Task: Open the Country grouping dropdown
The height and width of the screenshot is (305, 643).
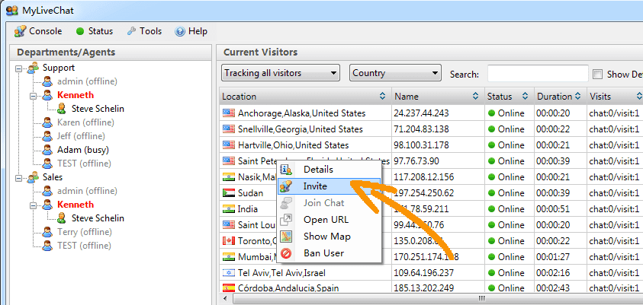Action: [x=395, y=73]
